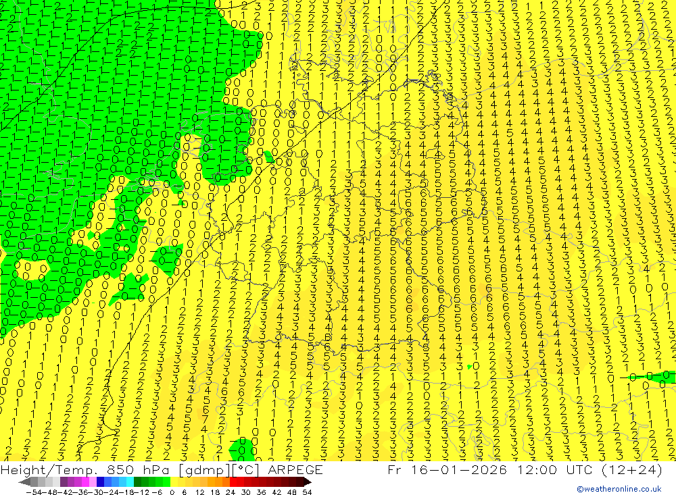Click the dark maroon right arrow end of scale
Viewport: 676px width, 495px height.
(x=308, y=482)
